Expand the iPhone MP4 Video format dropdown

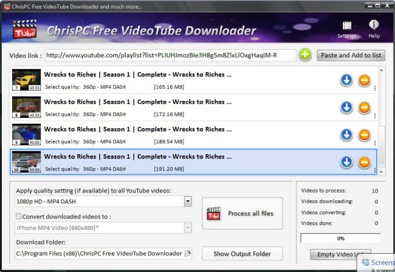coord(188,228)
